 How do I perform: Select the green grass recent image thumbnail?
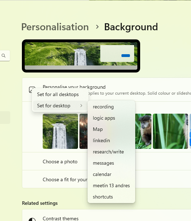coord(171,131)
